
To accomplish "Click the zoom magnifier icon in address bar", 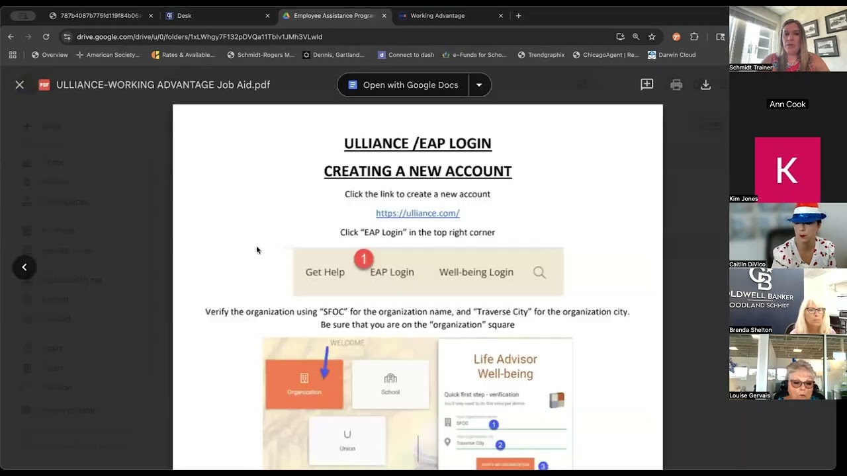I will pyautogui.click(x=636, y=36).
